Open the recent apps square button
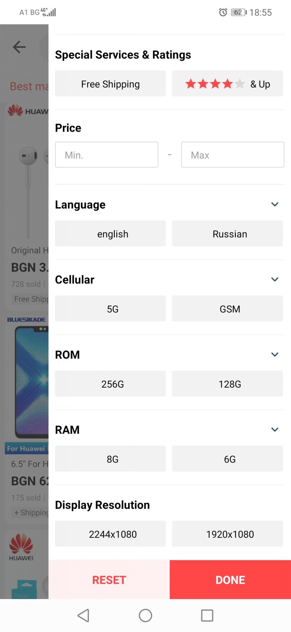The image size is (291, 632). pyautogui.click(x=207, y=616)
